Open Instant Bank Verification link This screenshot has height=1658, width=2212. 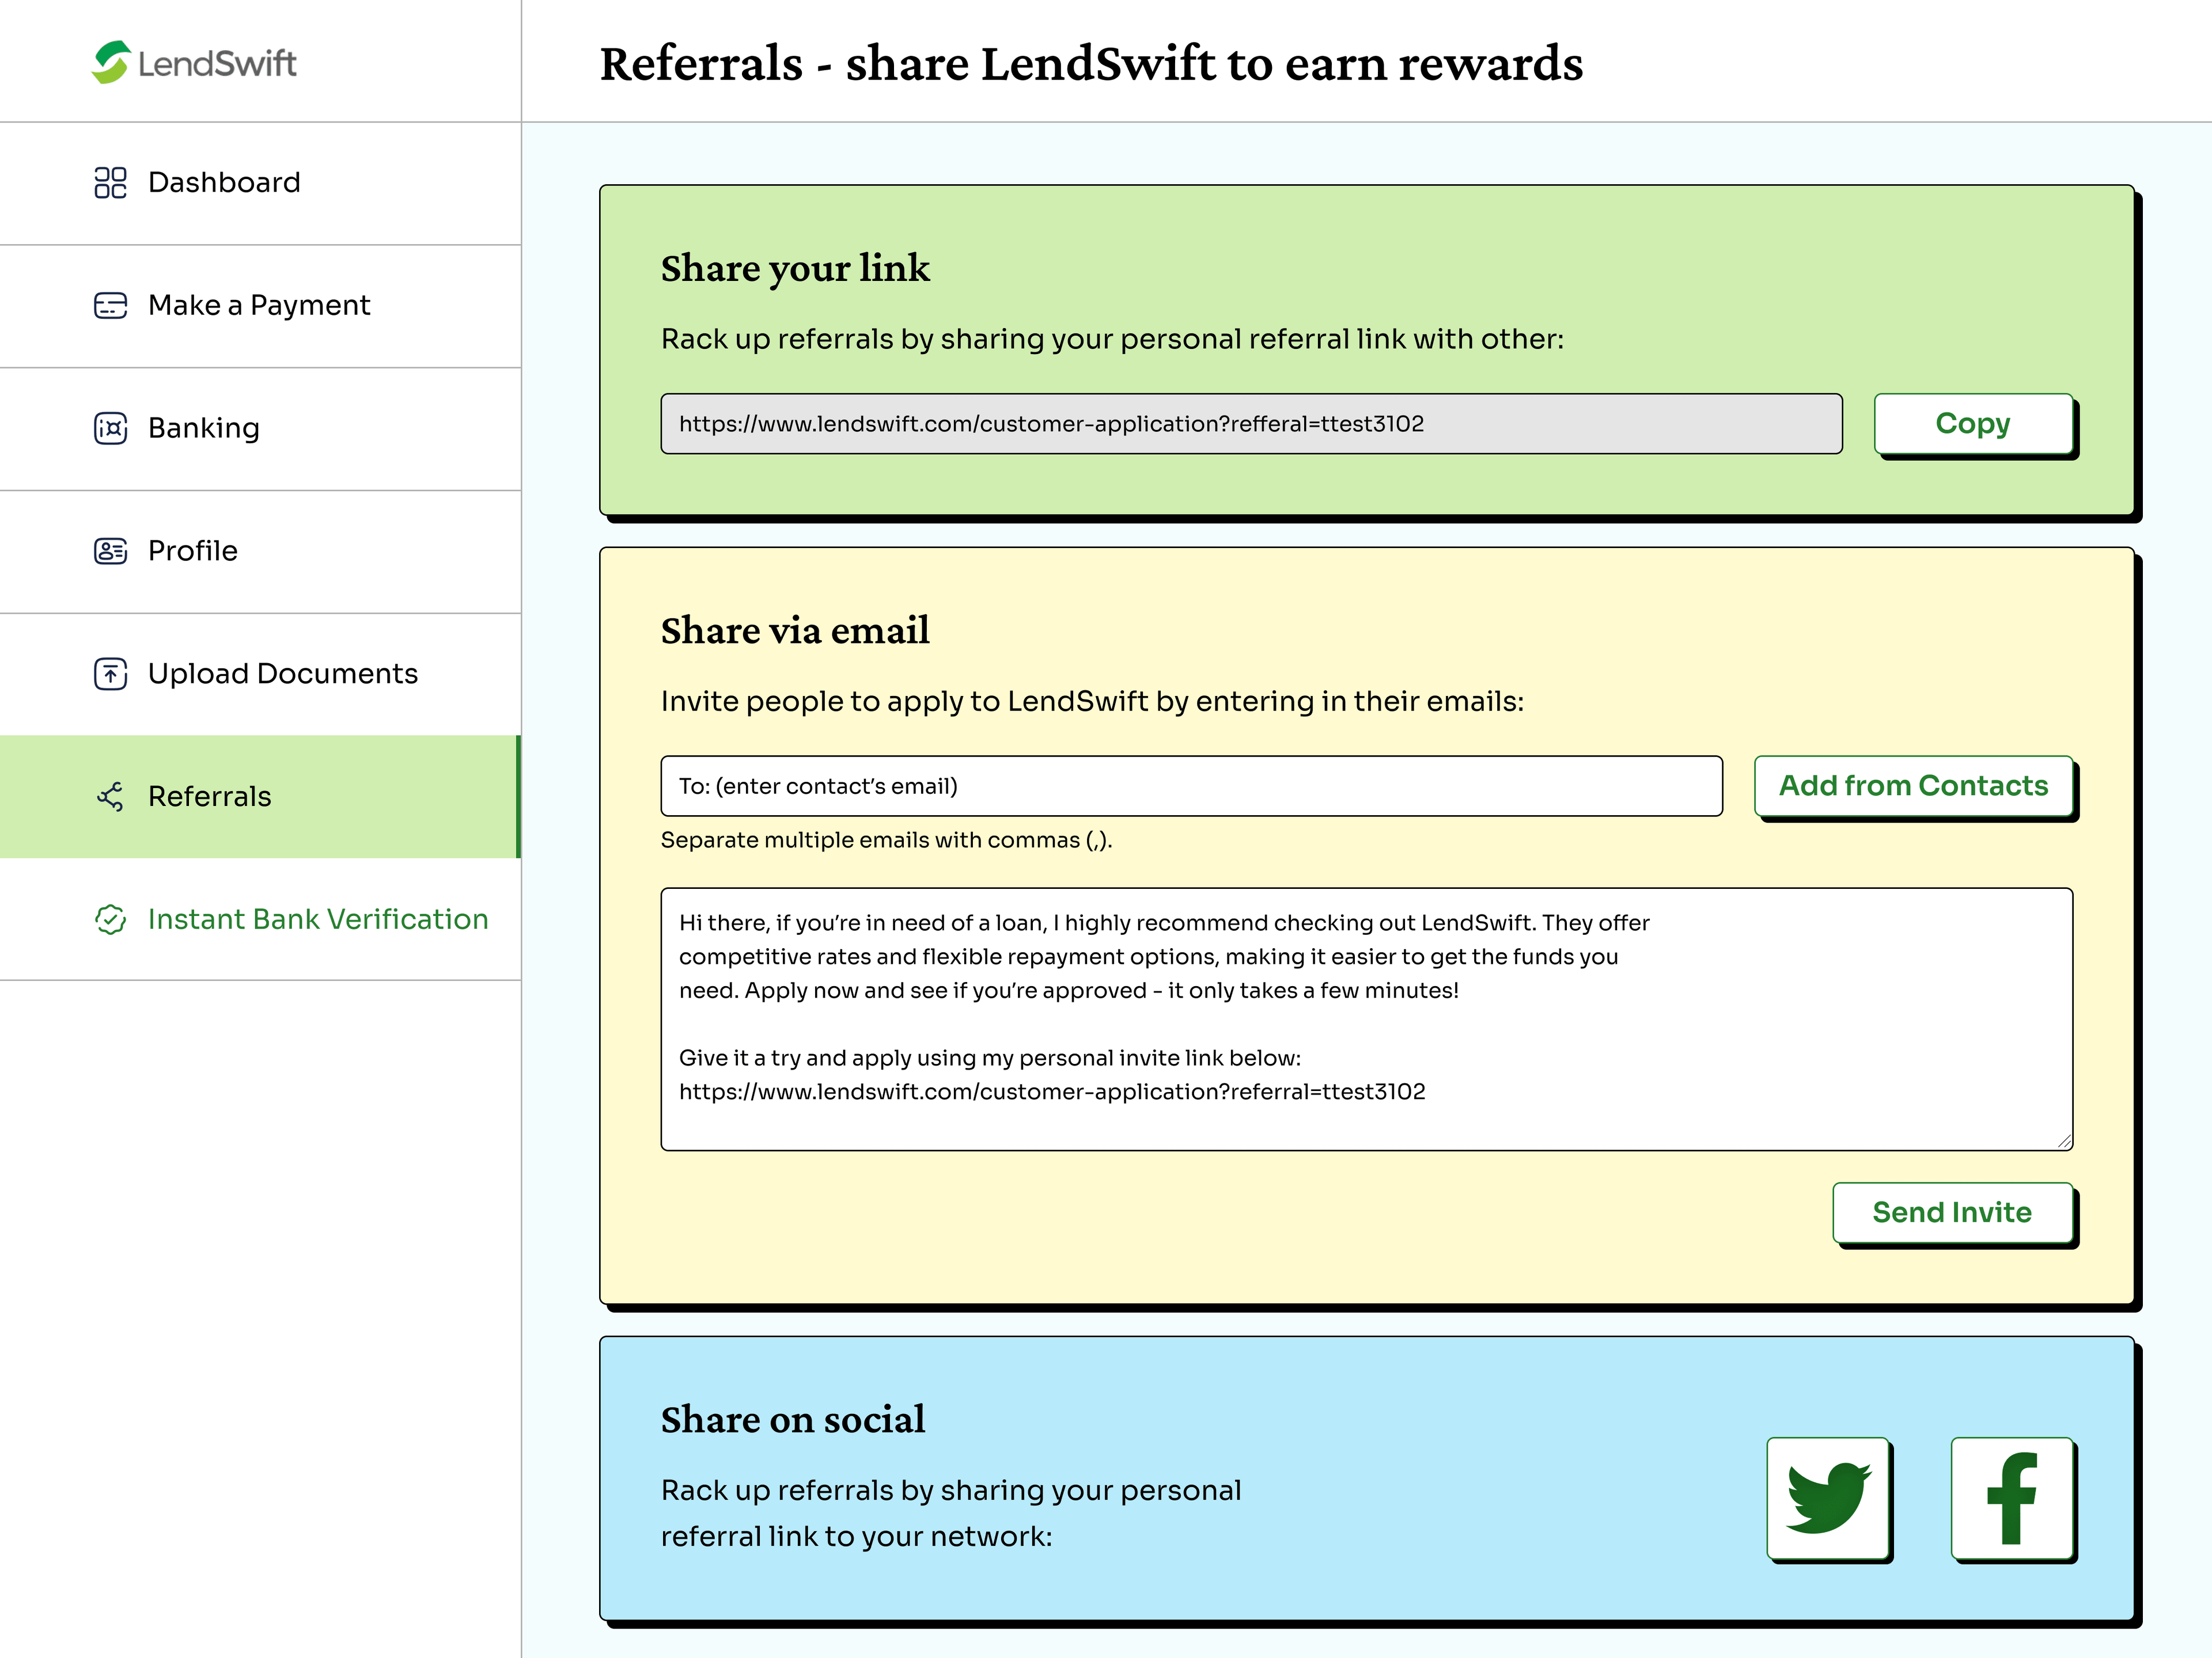pos(260,919)
